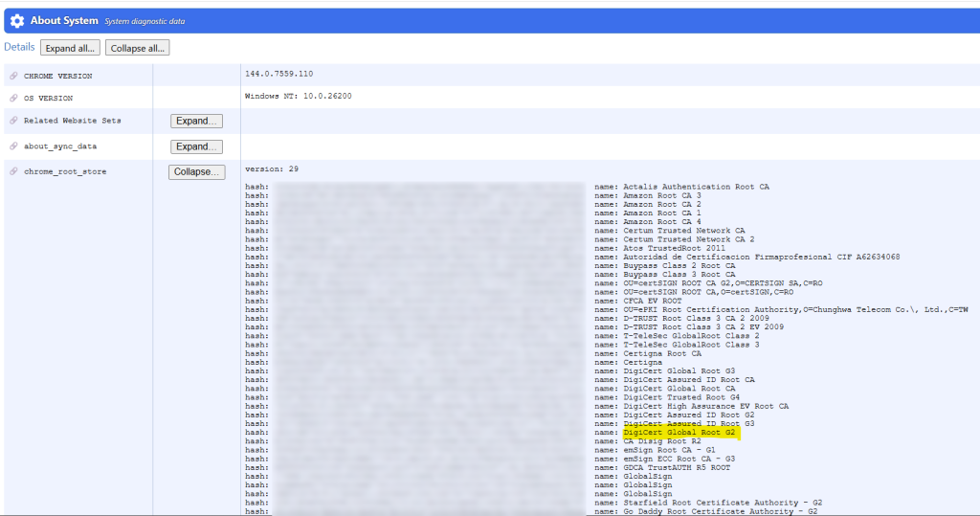Screen dimensions: 980x516
Task: Click the gear icon beside About System
Action: point(17,20)
